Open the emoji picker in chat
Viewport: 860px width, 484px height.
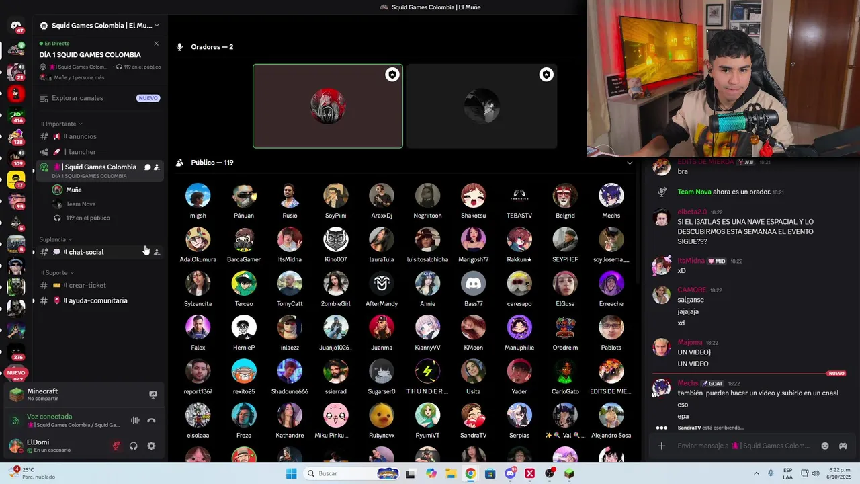(825, 446)
